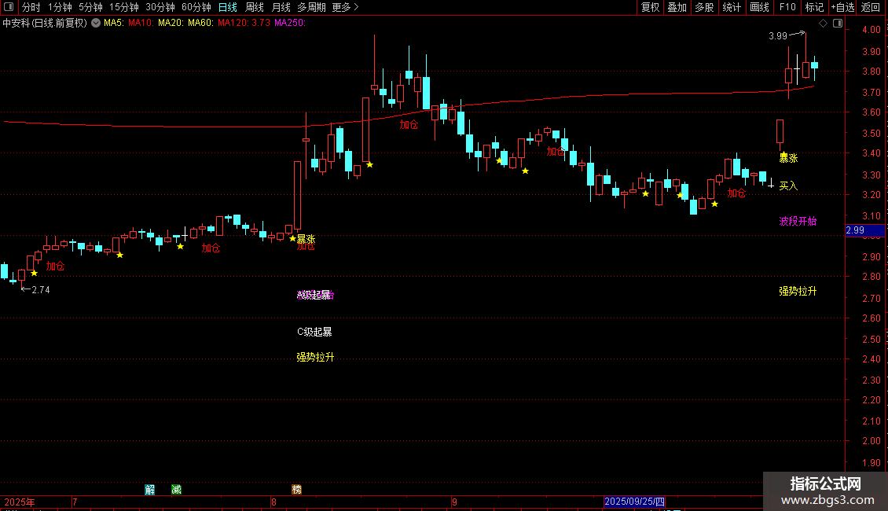Click the 2.74 low price annotation

pos(40,289)
